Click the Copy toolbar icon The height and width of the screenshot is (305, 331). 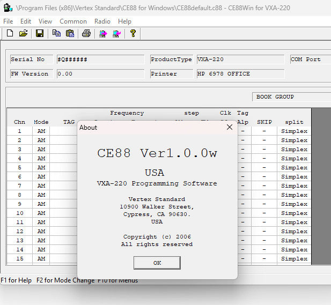pos(56,33)
